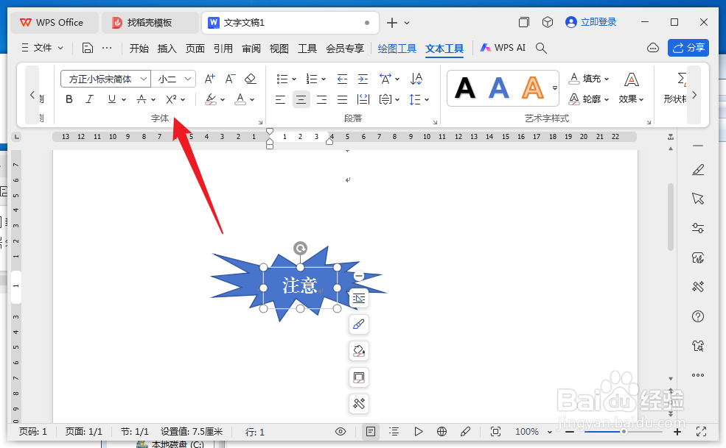Screen dimensions: 726x448
Task: Switch to 找稻壳模板 tab
Action: pyautogui.click(x=150, y=22)
